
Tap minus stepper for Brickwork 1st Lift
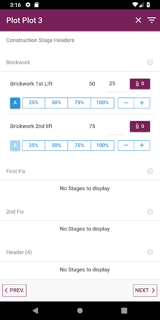pyautogui.click(x=126, y=103)
